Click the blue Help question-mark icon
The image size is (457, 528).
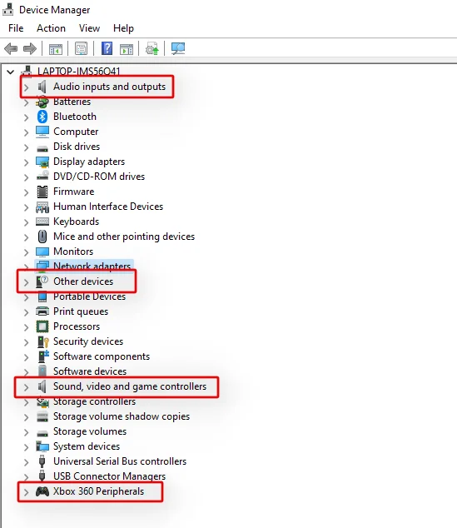[107, 49]
